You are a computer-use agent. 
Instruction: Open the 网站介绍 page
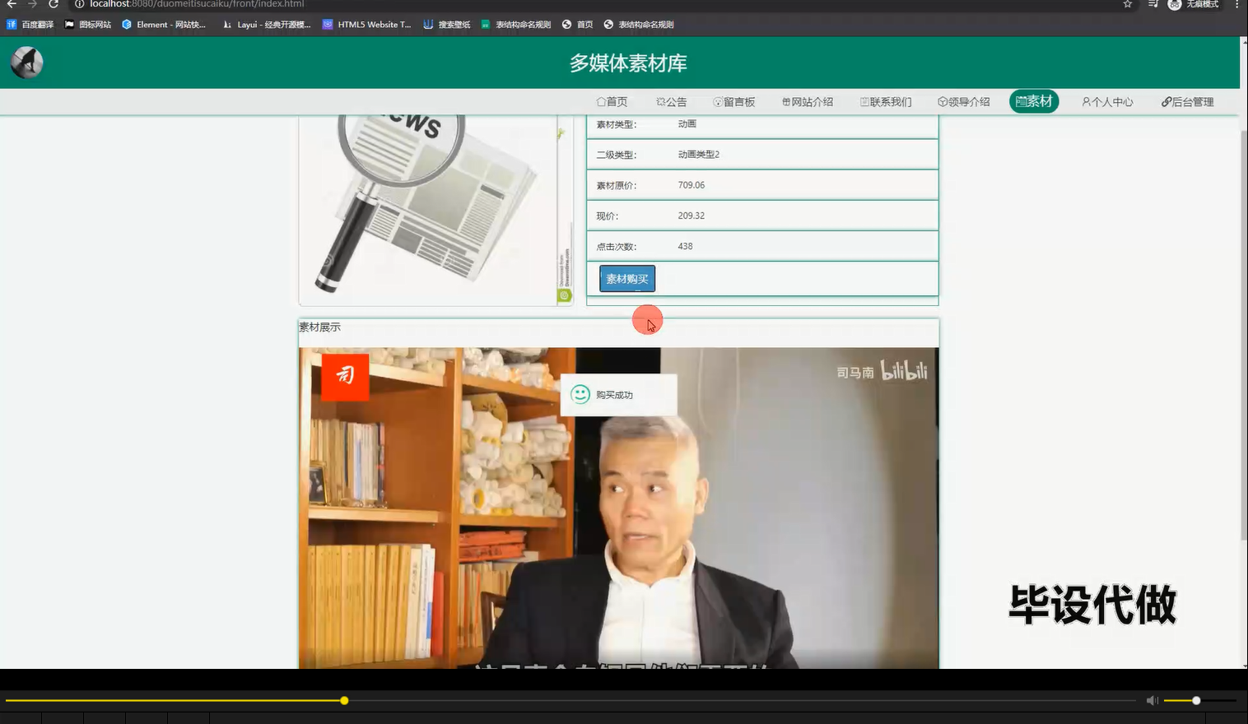tap(808, 101)
